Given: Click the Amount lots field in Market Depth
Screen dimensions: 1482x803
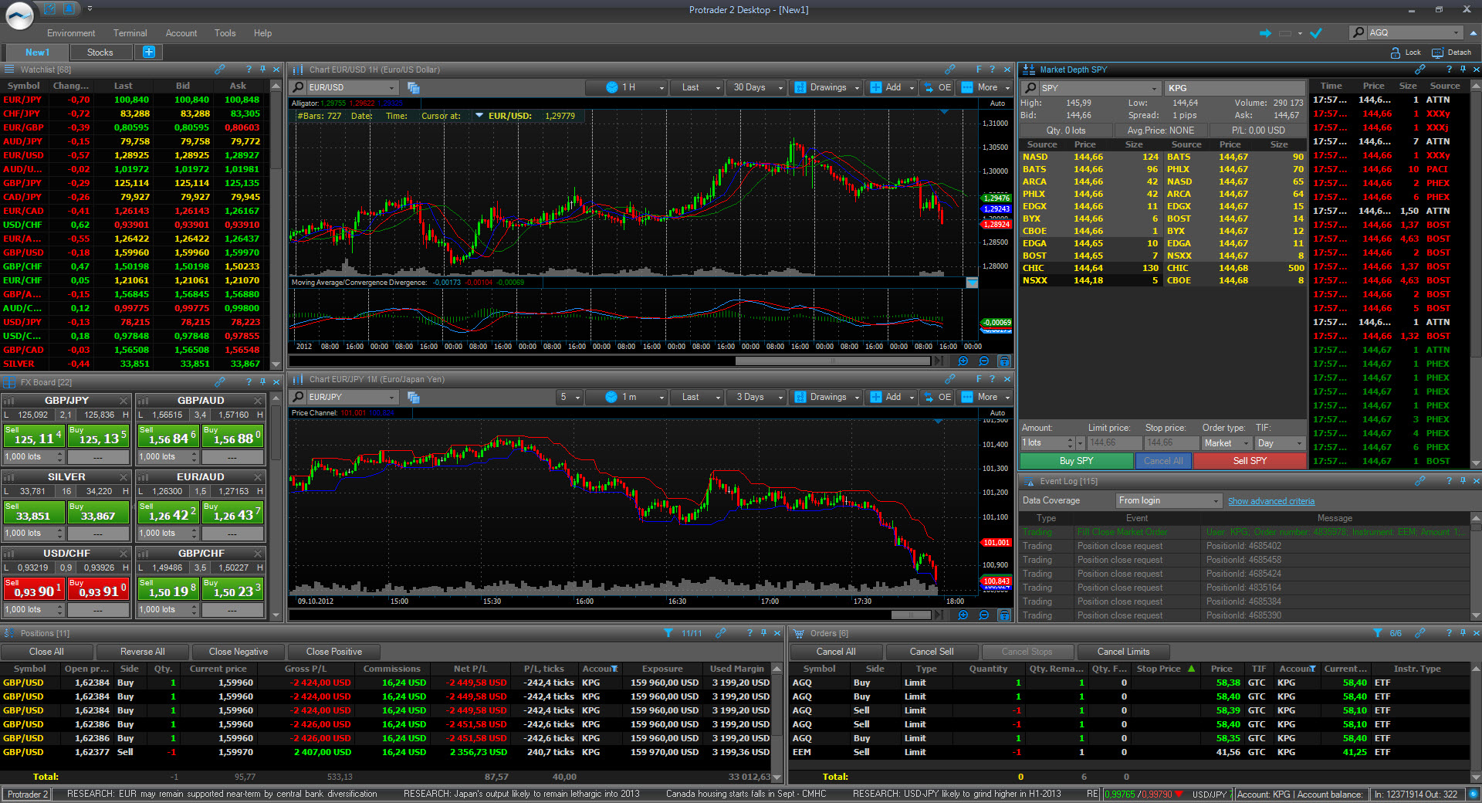Looking at the screenshot, I should (x=1043, y=443).
